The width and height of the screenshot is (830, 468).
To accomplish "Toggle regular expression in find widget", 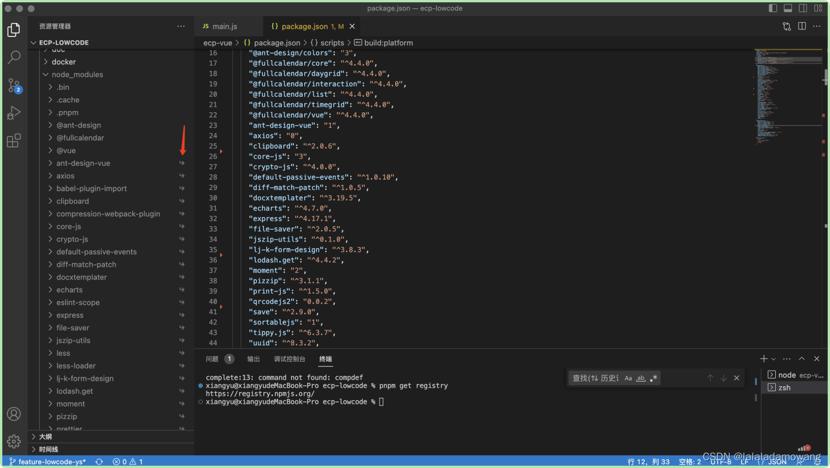I will [653, 378].
